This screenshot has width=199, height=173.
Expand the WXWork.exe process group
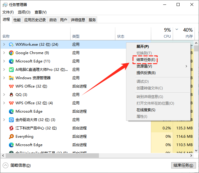pos(4,45)
